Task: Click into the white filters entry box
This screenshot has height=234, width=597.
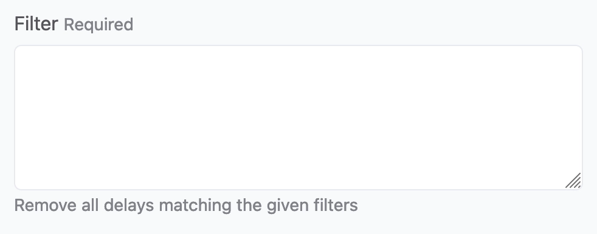Action: [298, 118]
